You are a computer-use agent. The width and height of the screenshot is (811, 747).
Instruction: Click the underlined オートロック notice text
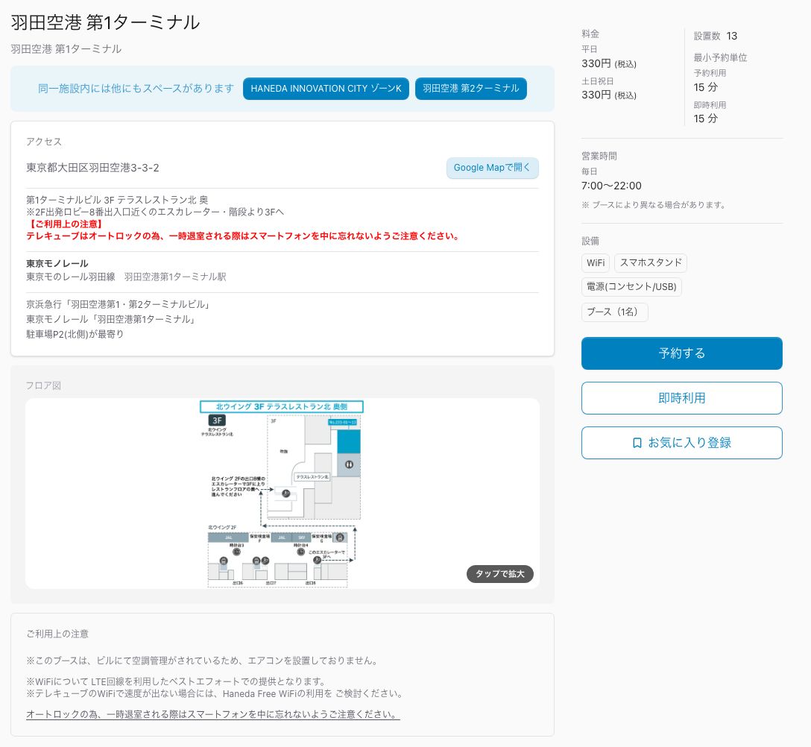coord(212,714)
